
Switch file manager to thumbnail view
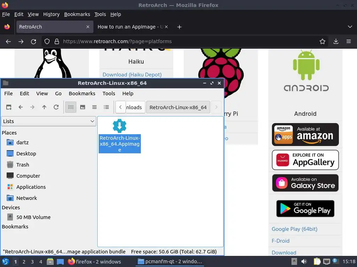click(x=83, y=107)
